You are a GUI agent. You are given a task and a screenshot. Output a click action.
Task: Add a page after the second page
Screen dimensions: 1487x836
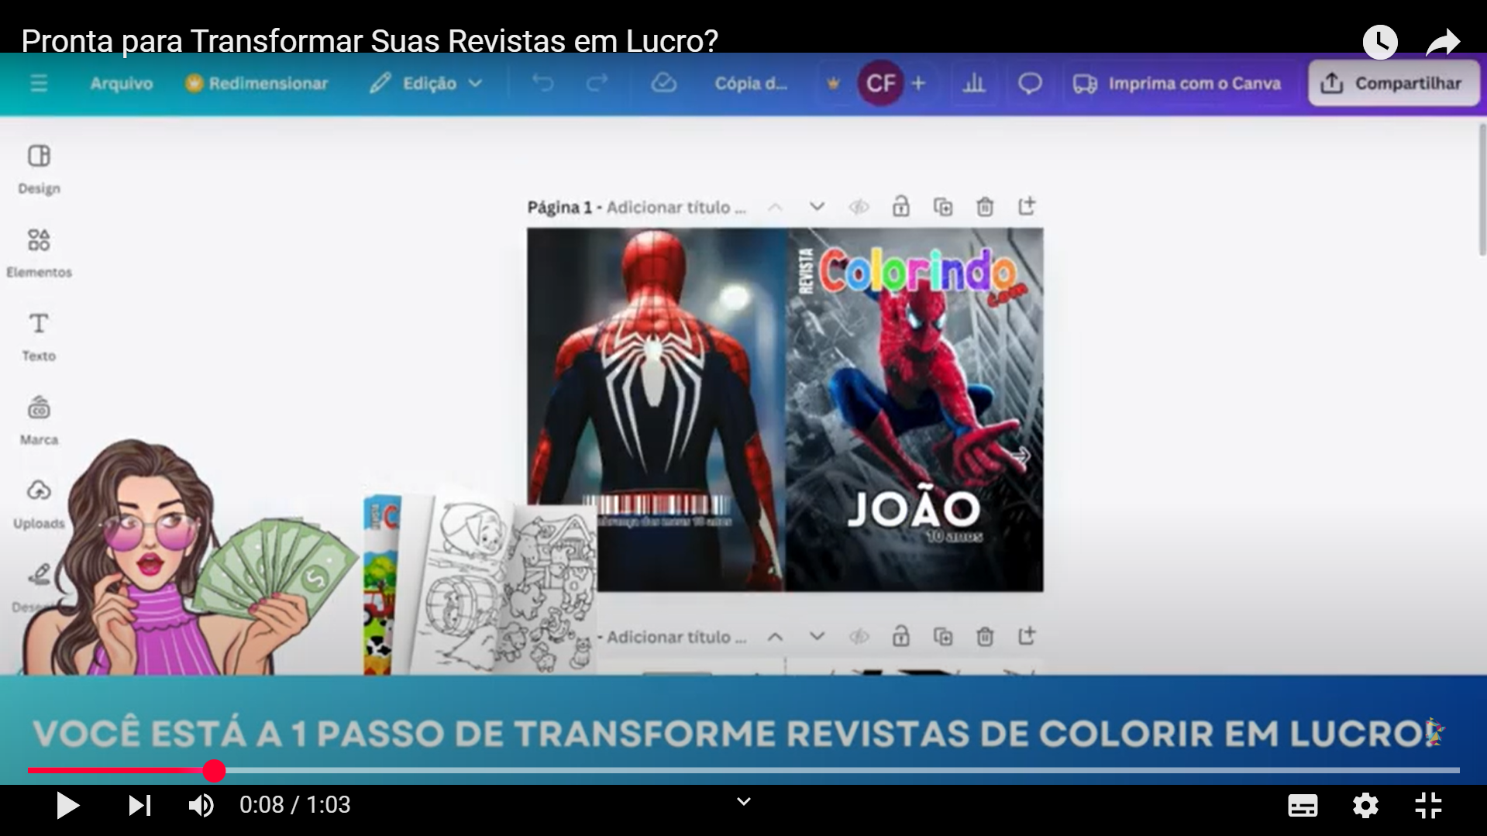coord(1027,636)
